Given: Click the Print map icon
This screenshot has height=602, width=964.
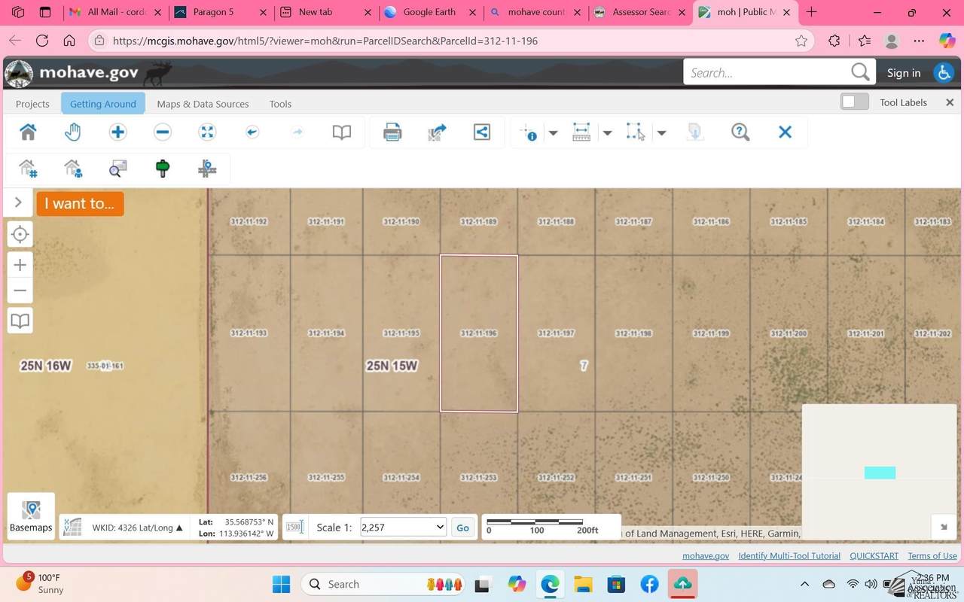Looking at the screenshot, I should [x=392, y=132].
